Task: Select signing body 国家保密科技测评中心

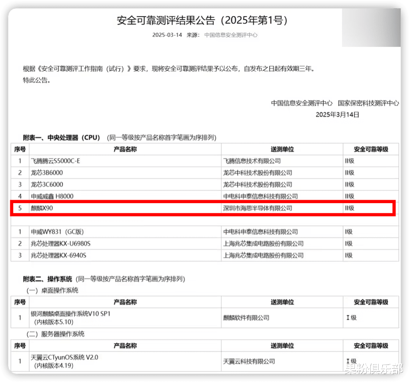Action: pyautogui.click(x=368, y=103)
